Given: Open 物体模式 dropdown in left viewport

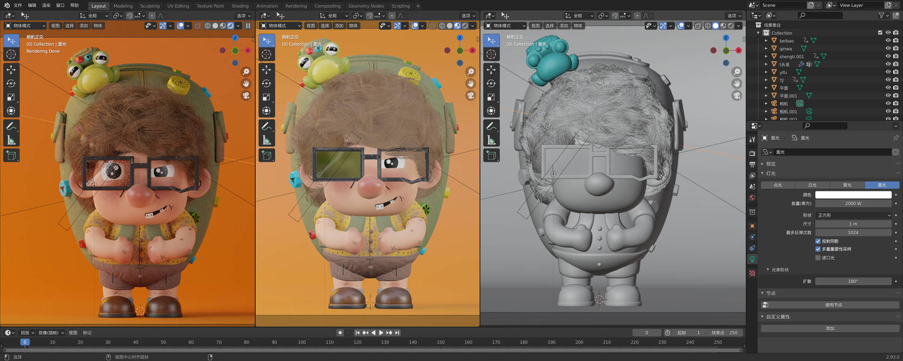Looking at the screenshot, I should (x=25, y=26).
